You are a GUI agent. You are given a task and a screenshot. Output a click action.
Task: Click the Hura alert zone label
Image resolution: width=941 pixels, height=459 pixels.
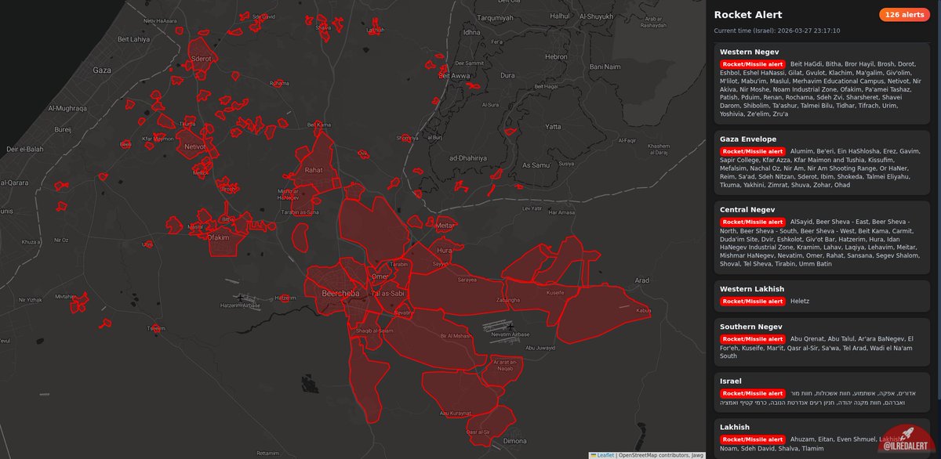(445, 250)
